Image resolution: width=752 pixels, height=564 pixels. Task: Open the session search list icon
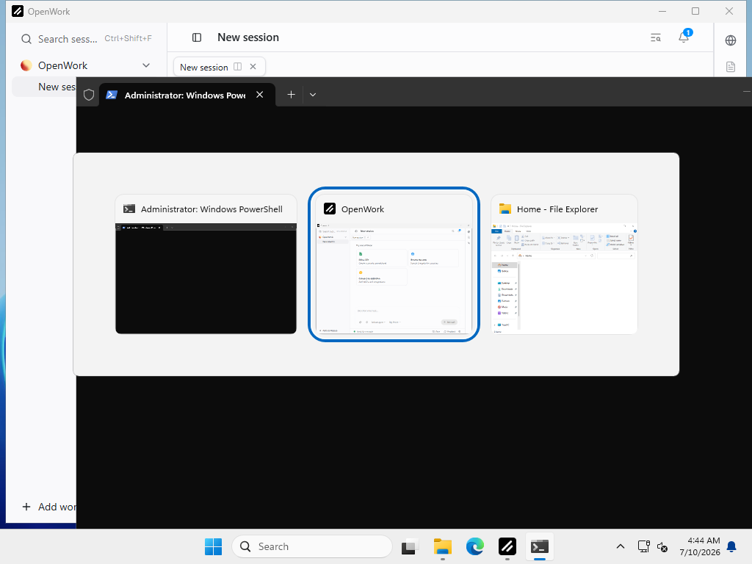point(656,37)
